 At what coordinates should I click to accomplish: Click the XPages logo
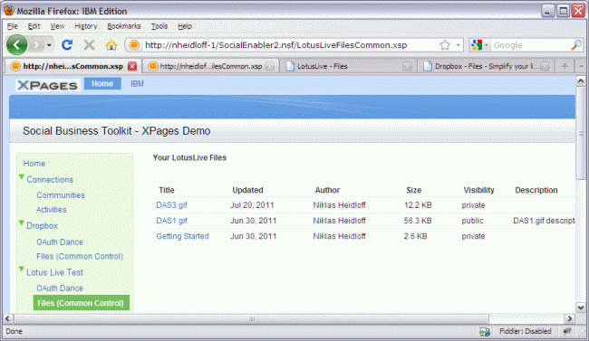point(48,85)
